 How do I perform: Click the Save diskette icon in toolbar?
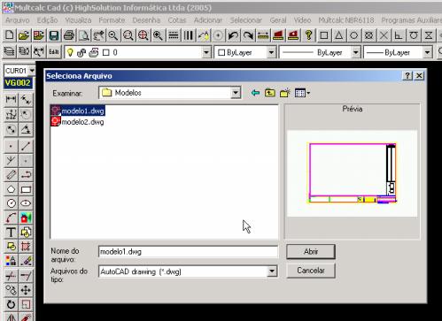tap(54, 35)
